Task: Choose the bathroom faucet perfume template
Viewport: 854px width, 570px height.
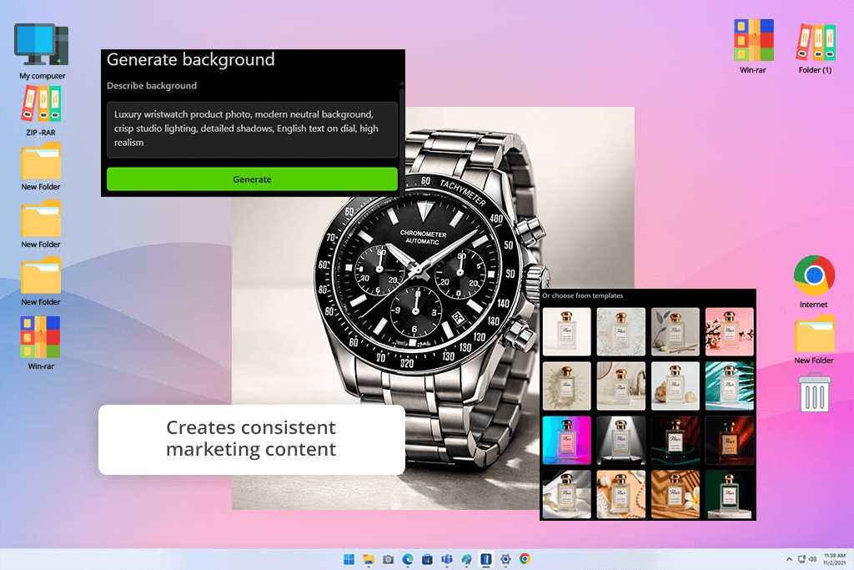Action: 620,386
